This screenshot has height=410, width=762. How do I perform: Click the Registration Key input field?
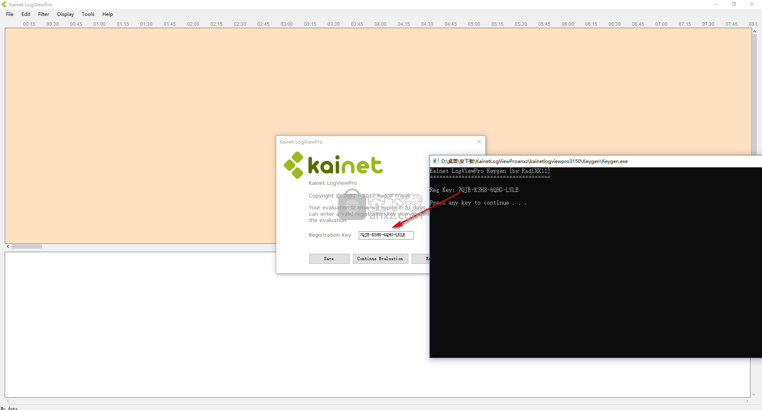(x=386, y=235)
